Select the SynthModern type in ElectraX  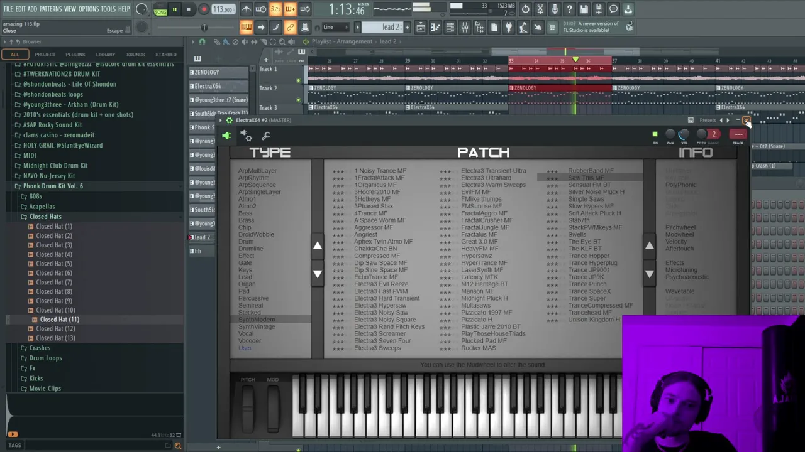click(257, 320)
